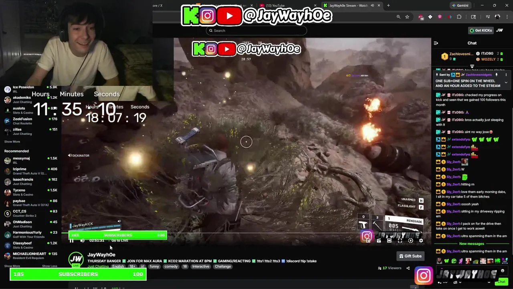Open the JayWayh0e channel name link
Viewport: 513px width, 289px height.
point(101,254)
